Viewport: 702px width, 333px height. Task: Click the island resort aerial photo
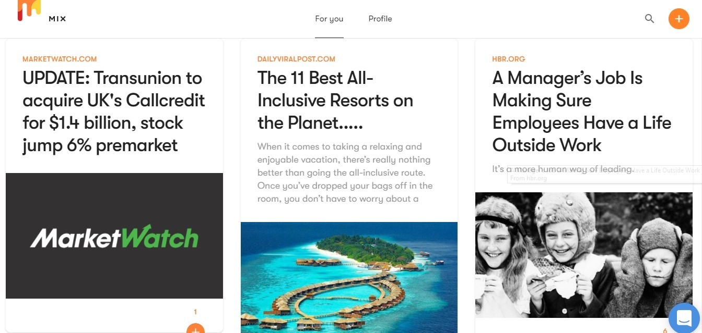349,277
